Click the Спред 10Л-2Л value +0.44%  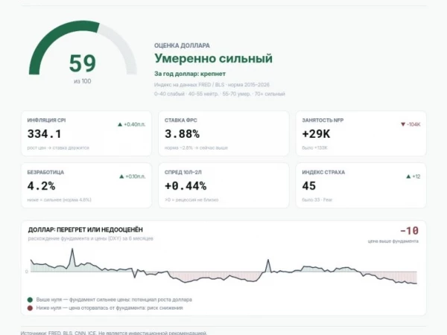pyautogui.click(x=186, y=186)
